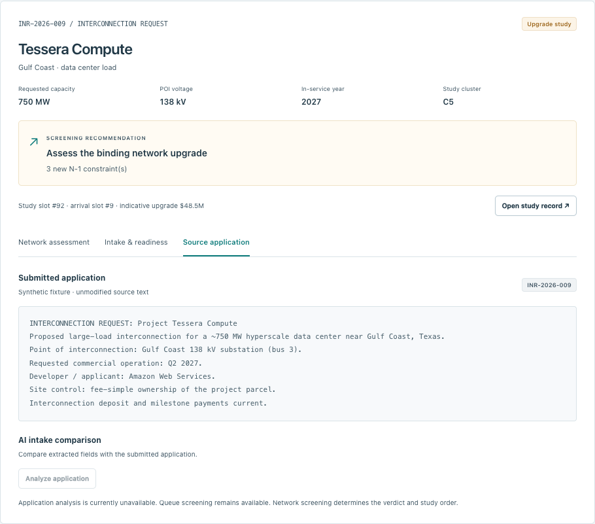Select the 2027 in-service year value
Viewport: 595px width, 524px height.
point(311,102)
